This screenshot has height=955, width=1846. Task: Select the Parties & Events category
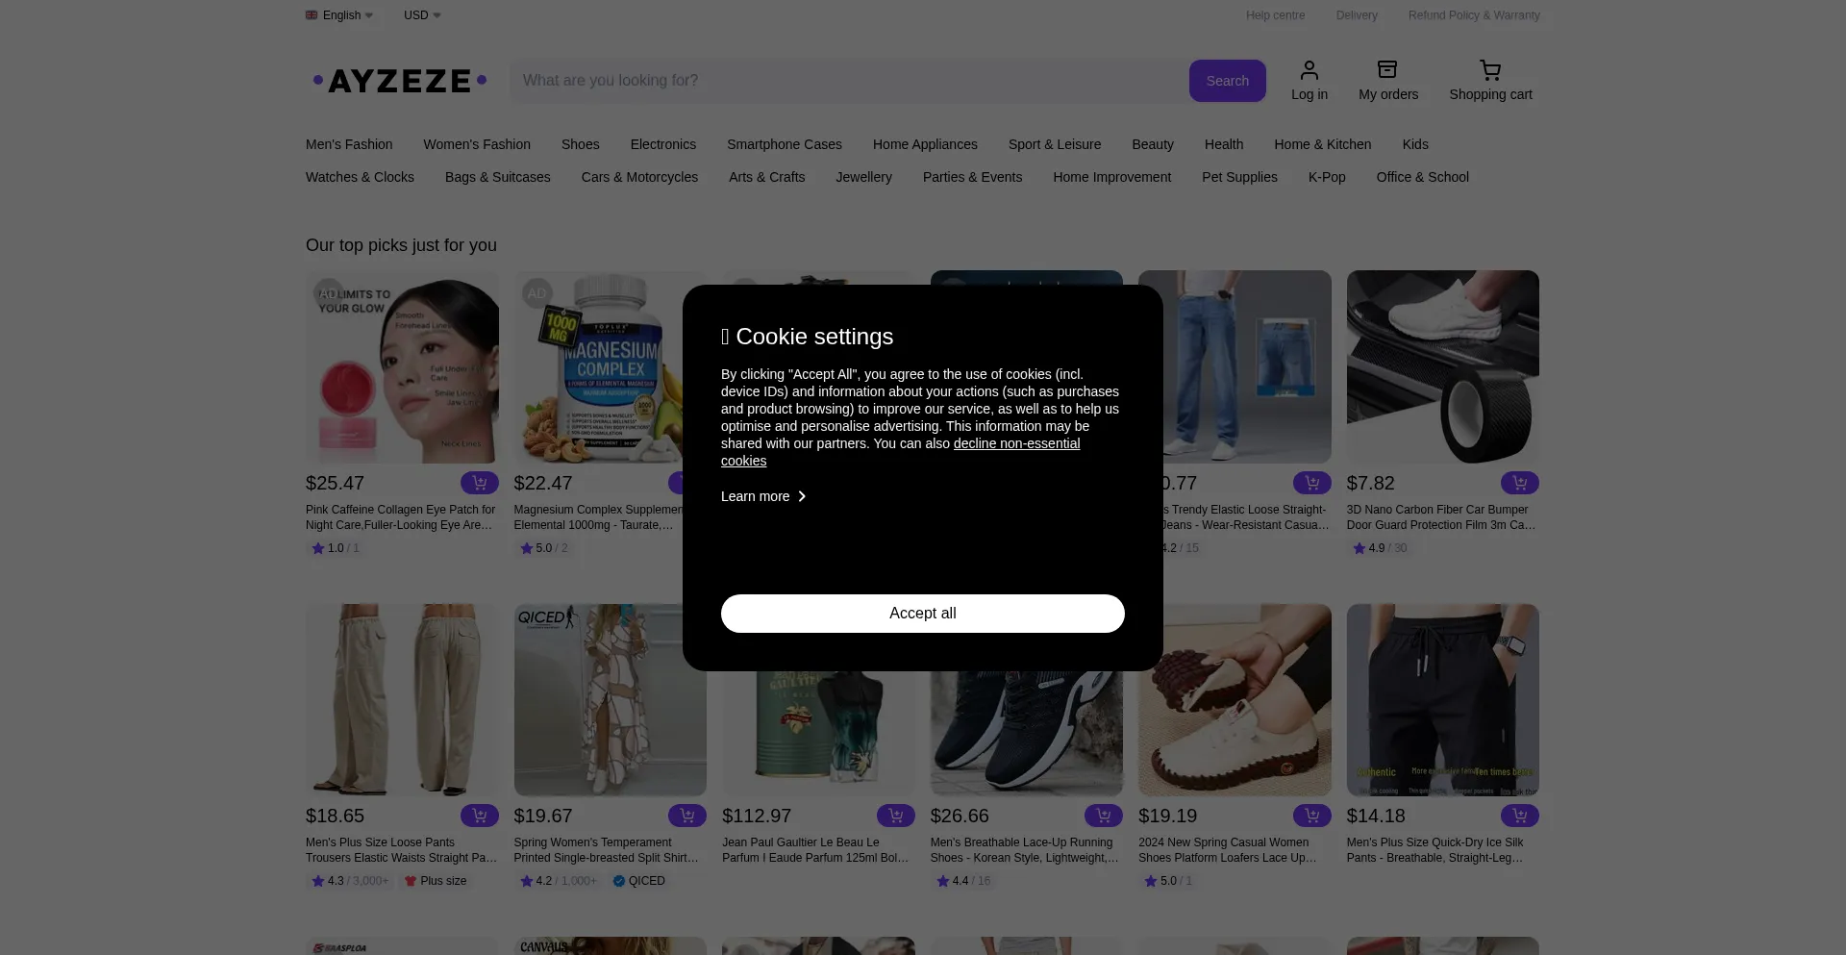(972, 177)
